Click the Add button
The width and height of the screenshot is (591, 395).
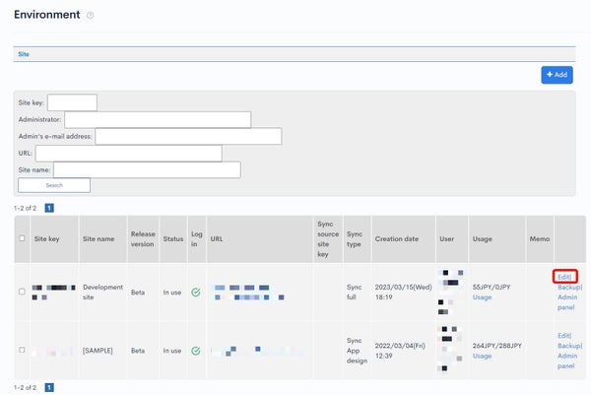[558, 75]
